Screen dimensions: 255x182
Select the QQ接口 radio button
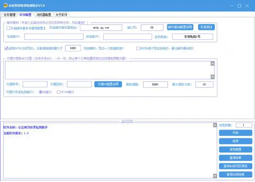click(x=41, y=92)
